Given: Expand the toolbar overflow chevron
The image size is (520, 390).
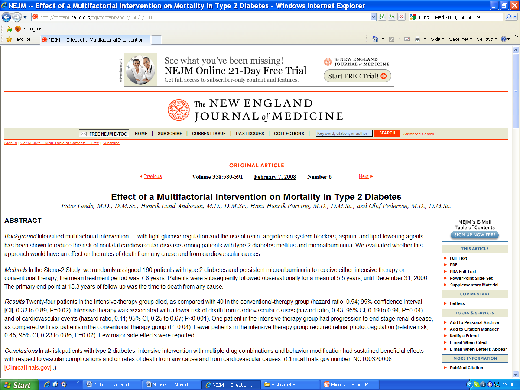Looking at the screenshot, I should (x=516, y=36).
